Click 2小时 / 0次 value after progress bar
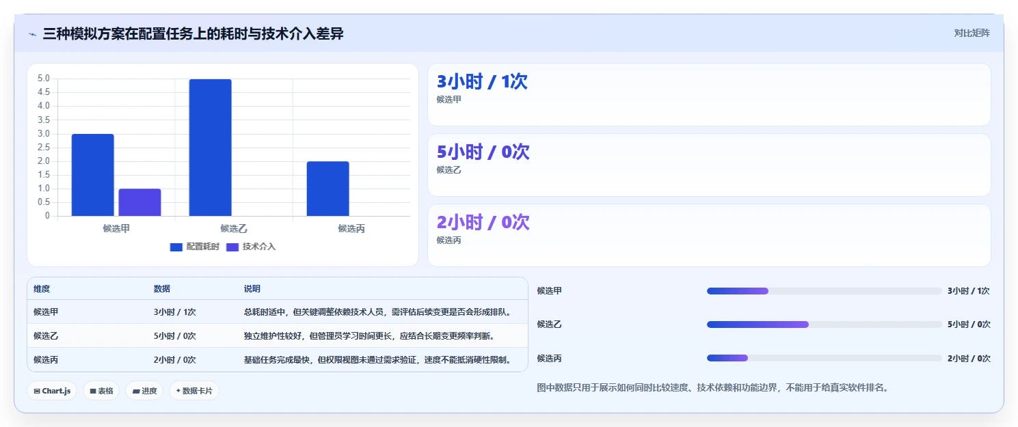Image resolution: width=1018 pixels, height=427 pixels. point(969,358)
